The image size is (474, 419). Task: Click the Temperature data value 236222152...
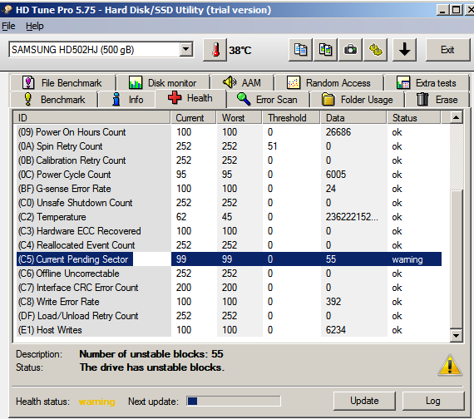point(352,217)
